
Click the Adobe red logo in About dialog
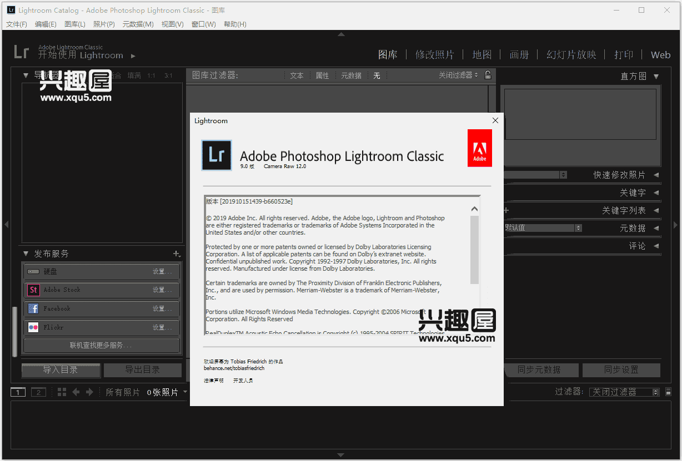[x=480, y=148]
